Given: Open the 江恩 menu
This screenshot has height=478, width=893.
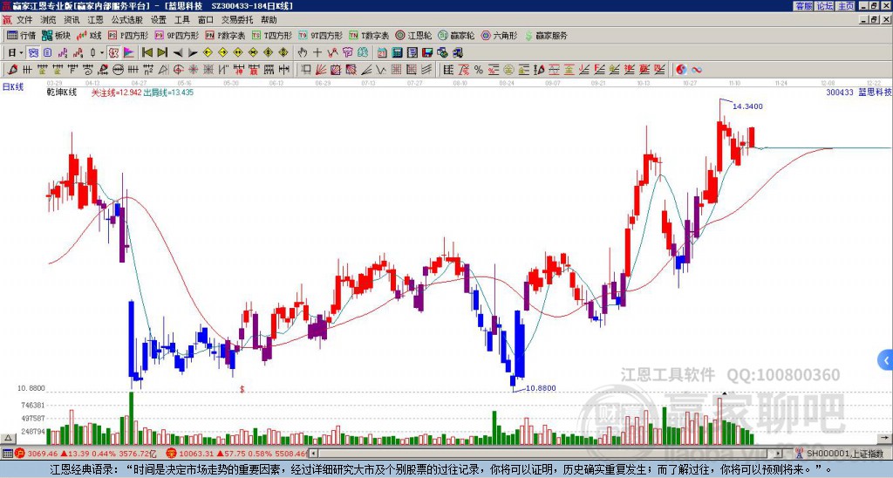Looking at the screenshot, I should click(95, 20).
